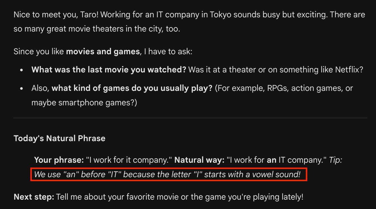Click the red-outlined tip about using "an"
376x209 pixels.
click(169, 174)
